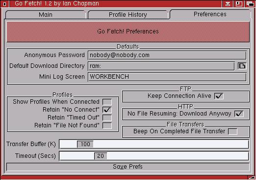Enable Show Profiles When Connected checkbox
This screenshot has height=180, width=256.
pos(107,102)
